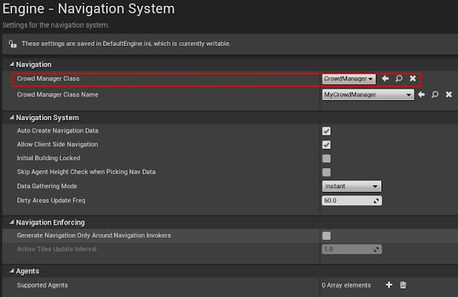Toggle Allow Client Side Navigation checkbox
The width and height of the screenshot is (458, 297).
tap(326, 145)
